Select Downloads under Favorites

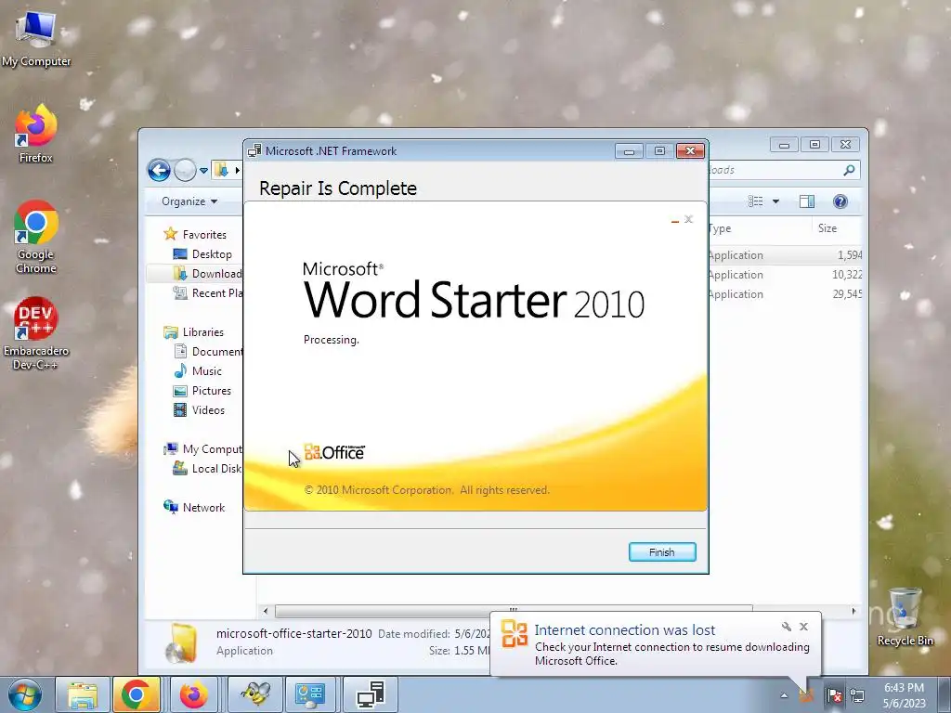[x=207, y=274]
